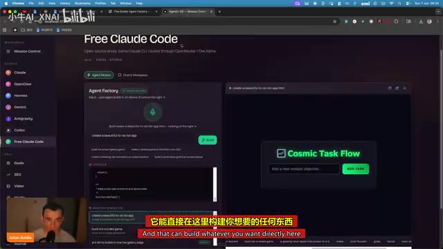This screenshot has height=249, width=443.
Task: Select the snake game build entry
Action: [x=151, y=230]
